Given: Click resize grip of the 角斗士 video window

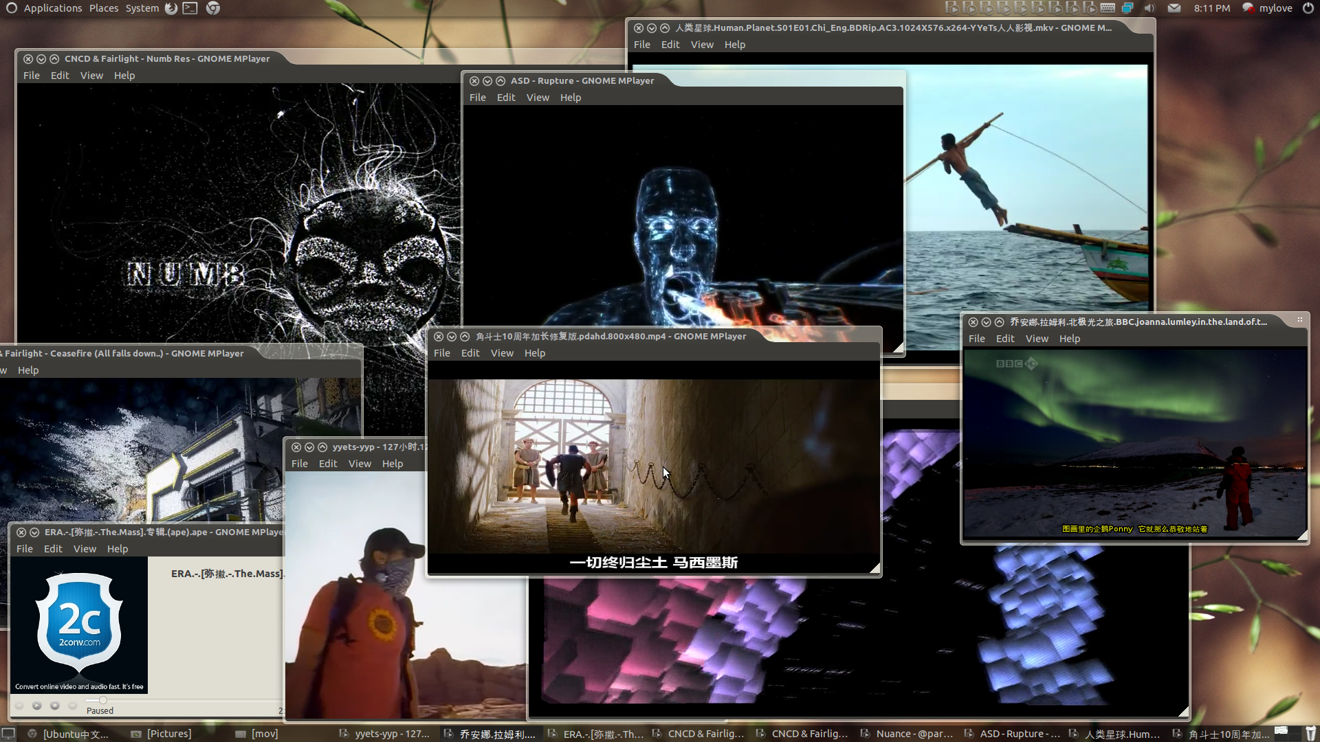Looking at the screenshot, I should point(874,568).
